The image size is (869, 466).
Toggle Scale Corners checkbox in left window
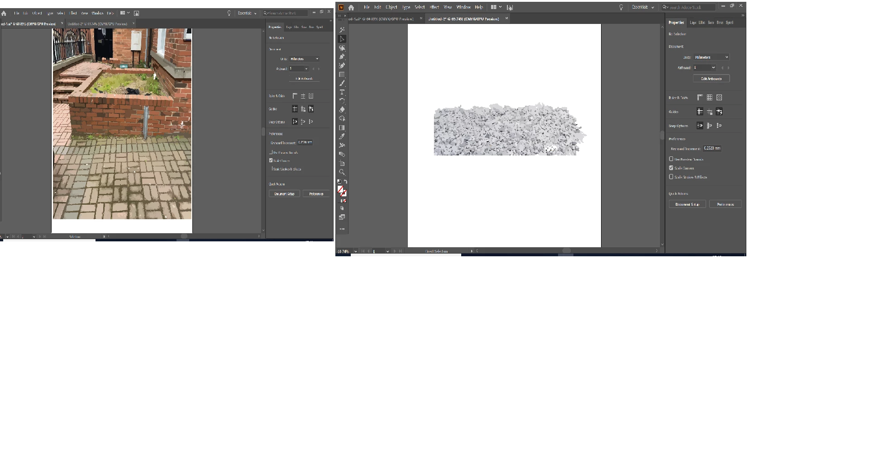click(x=271, y=160)
